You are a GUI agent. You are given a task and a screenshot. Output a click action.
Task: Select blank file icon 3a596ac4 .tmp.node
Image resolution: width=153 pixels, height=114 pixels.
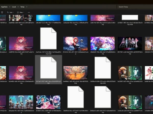103,68
